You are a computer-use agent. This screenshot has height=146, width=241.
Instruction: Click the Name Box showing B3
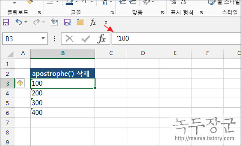click(x=21, y=39)
